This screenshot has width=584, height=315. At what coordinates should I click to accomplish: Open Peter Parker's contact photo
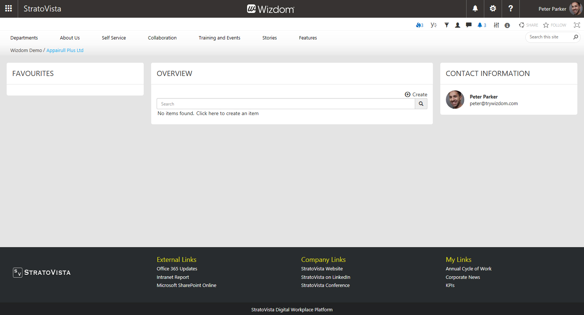455,100
